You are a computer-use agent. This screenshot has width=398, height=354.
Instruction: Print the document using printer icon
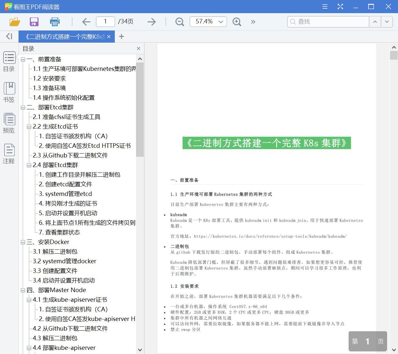55,22
